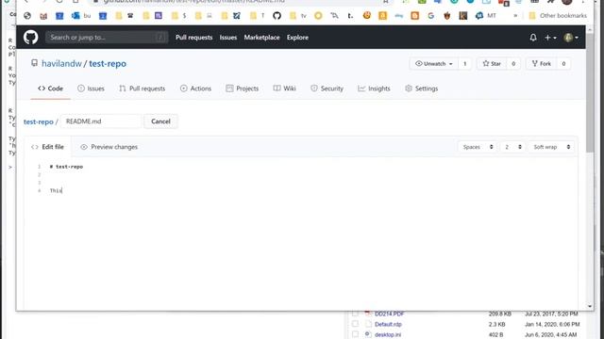Fork the repository
604x339 pixels.
pyautogui.click(x=541, y=64)
